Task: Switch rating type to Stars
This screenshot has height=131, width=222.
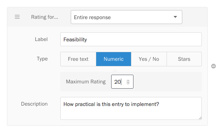Action: point(184,59)
